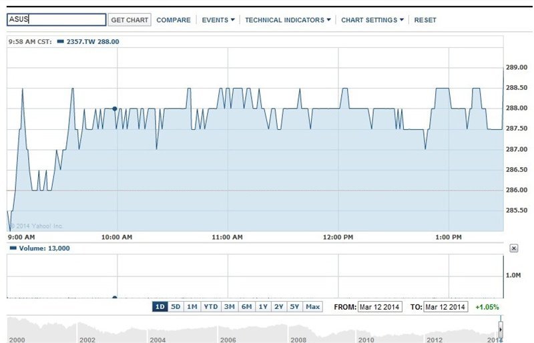The image size is (534, 343).
Task: Expand the EVENTS dropdown menu
Action: point(218,20)
